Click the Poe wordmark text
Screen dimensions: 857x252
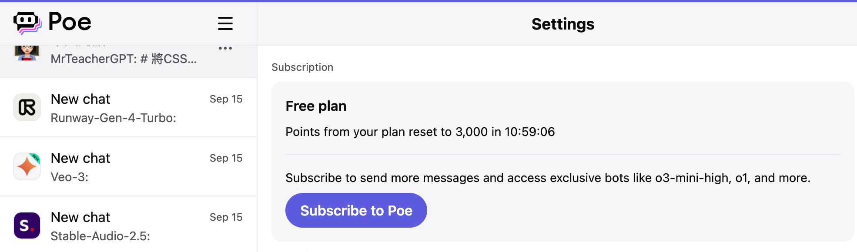(70, 22)
